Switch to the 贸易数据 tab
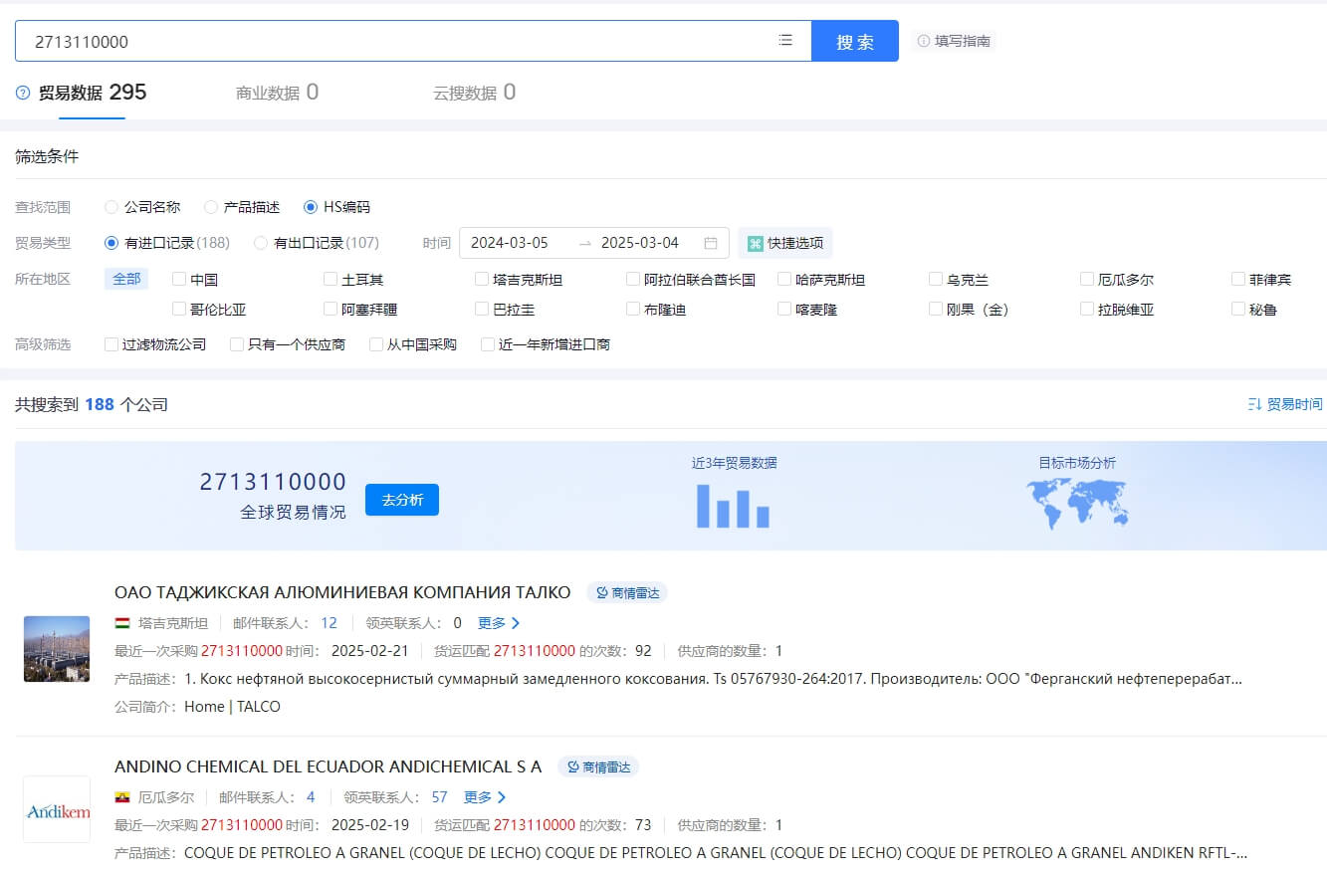 click(92, 93)
